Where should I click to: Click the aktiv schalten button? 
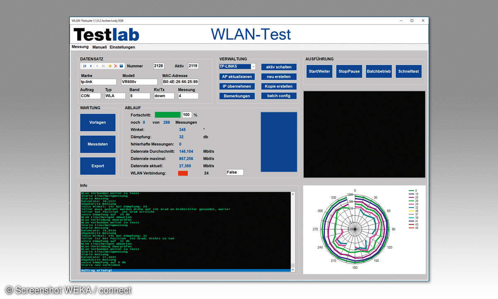279,67
